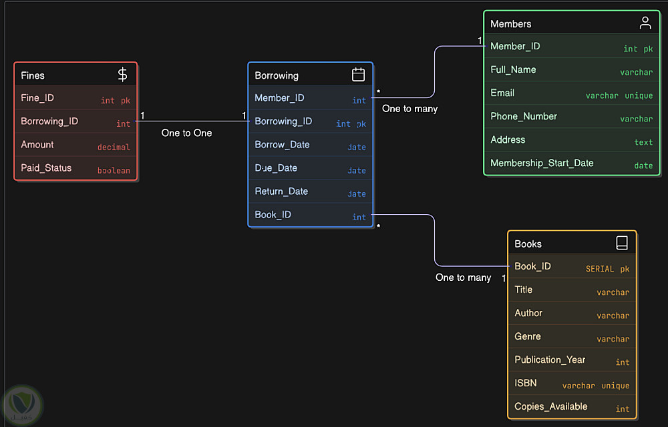Image resolution: width=668 pixels, height=427 pixels.
Task: Select the Paid_Status boolean field
Action: pos(75,168)
